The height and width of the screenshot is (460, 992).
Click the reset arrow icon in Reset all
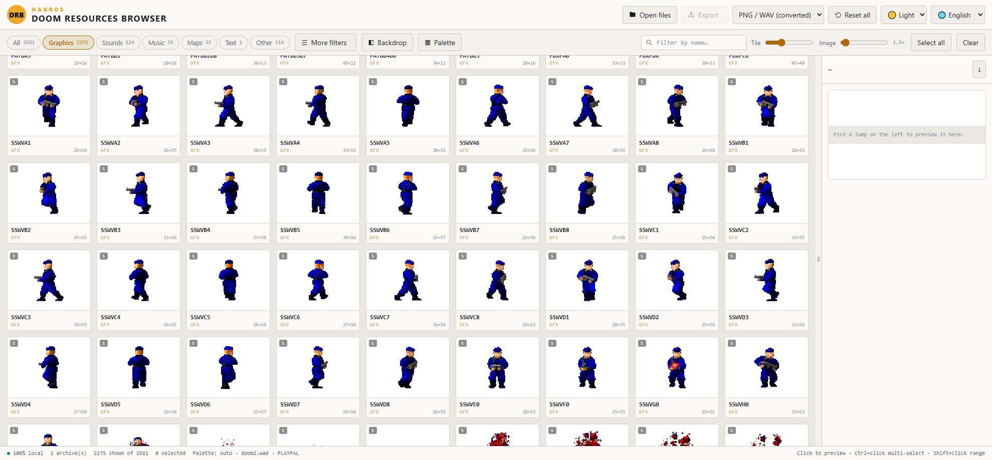point(838,15)
